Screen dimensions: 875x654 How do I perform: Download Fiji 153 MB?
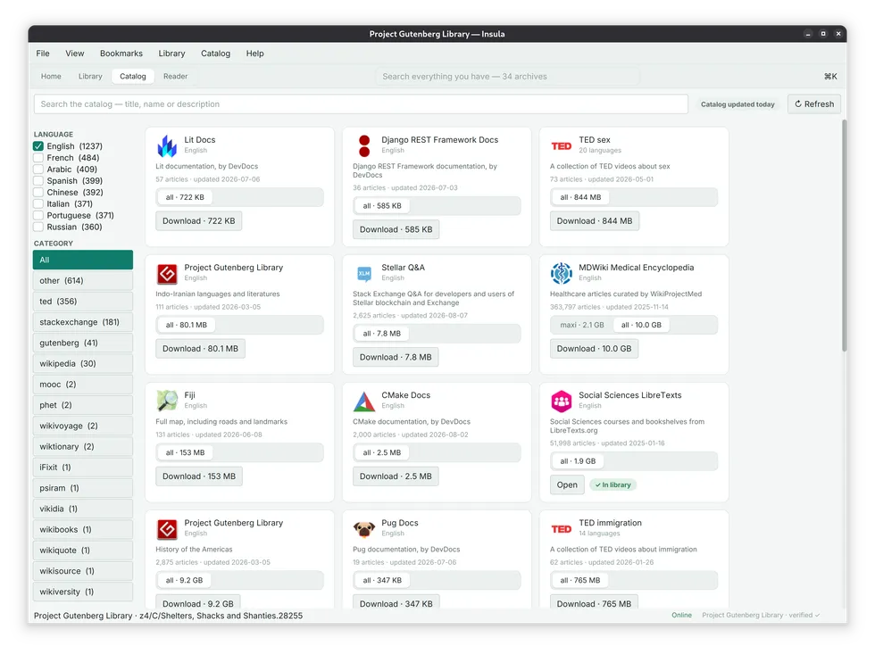(198, 476)
